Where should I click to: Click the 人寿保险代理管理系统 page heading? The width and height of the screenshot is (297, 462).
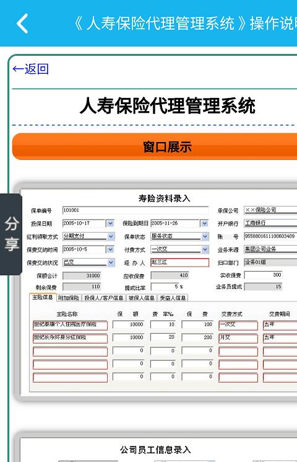[x=167, y=106]
